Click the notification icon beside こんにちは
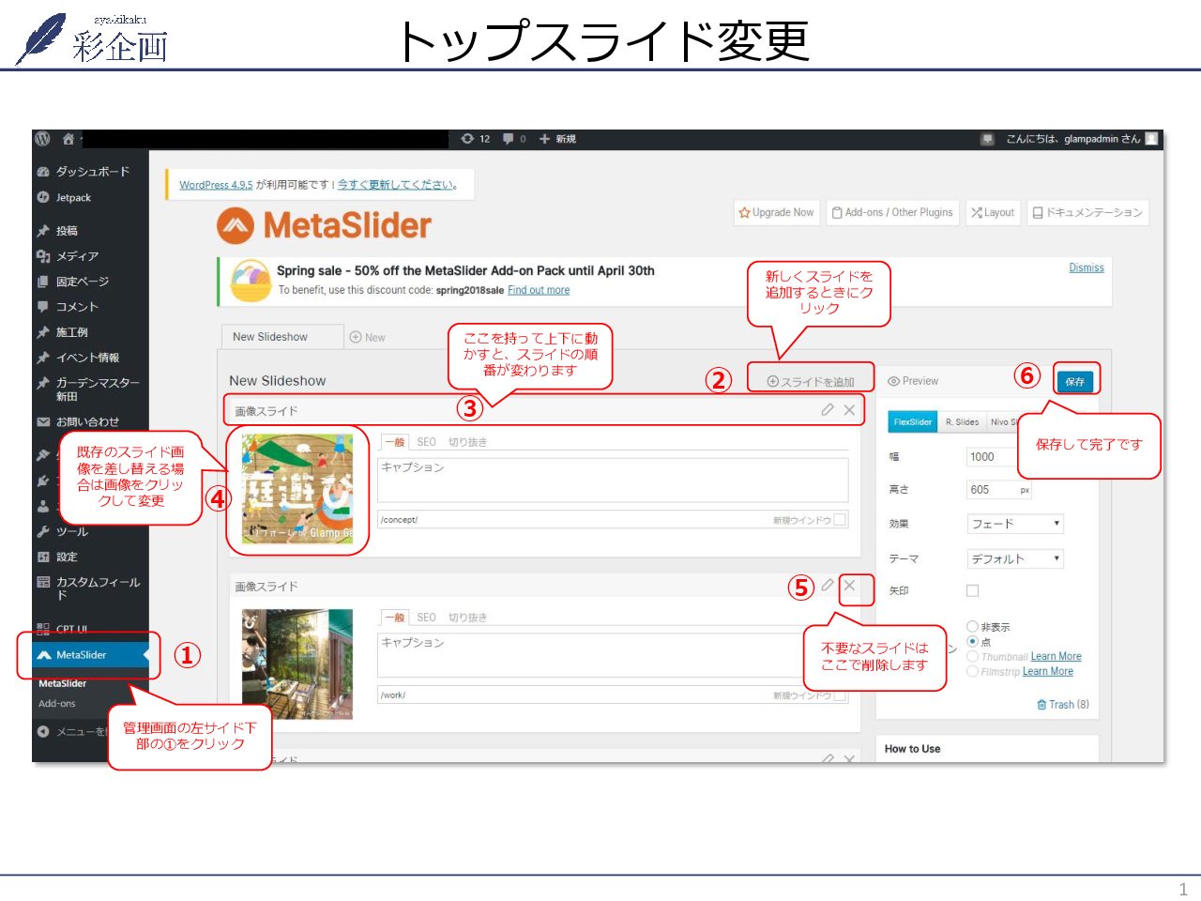Image resolution: width=1201 pixels, height=901 pixels. pyautogui.click(x=987, y=139)
